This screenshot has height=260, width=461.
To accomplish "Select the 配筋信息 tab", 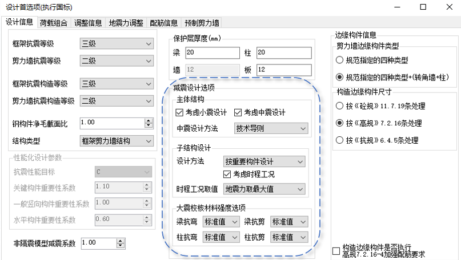I will 163,23.
